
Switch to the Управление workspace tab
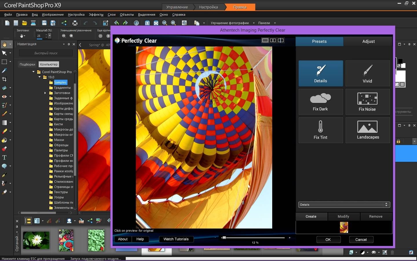point(177,7)
